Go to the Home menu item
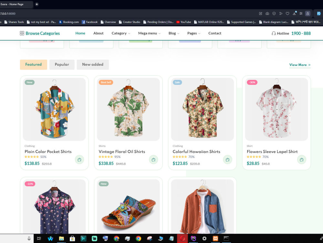Viewport: 323px width, 243px height. pyautogui.click(x=80, y=33)
